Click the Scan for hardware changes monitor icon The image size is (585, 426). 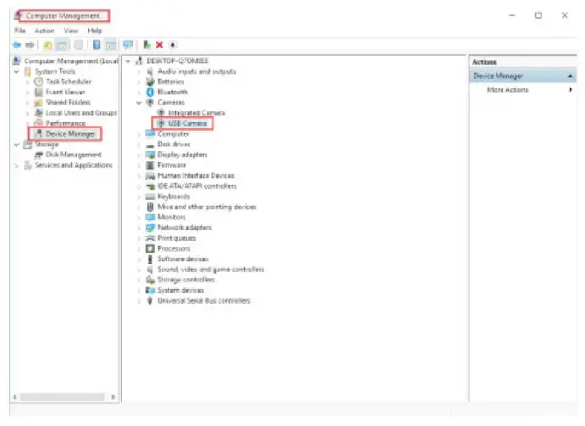pyautogui.click(x=128, y=45)
